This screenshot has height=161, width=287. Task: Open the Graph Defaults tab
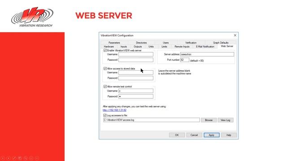pos(221,43)
